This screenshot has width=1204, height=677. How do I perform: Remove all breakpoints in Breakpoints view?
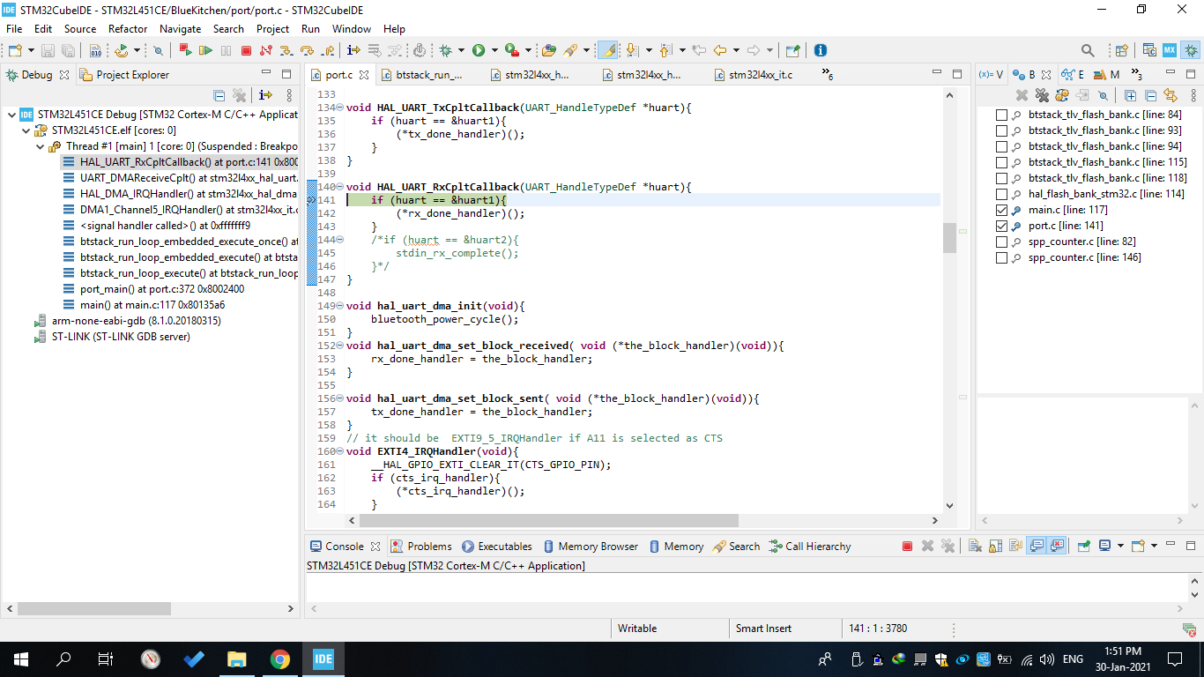(x=1042, y=95)
